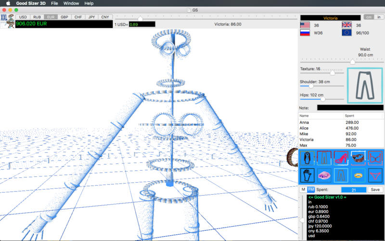Open the Apple menu
Screen dimensions: 385x241
click(x=8, y=3)
